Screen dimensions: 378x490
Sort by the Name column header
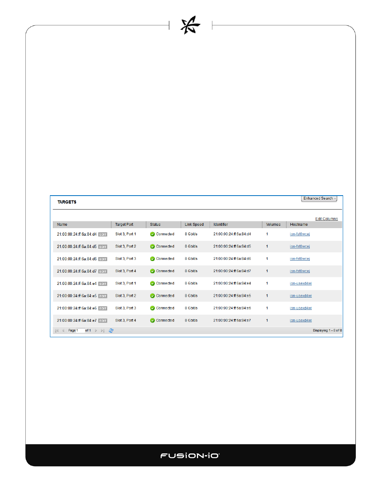point(82,225)
